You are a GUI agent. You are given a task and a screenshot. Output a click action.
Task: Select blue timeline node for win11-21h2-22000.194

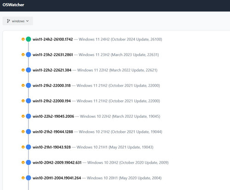29,101
